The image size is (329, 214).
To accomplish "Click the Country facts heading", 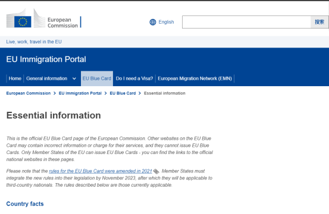I will [25, 204].
